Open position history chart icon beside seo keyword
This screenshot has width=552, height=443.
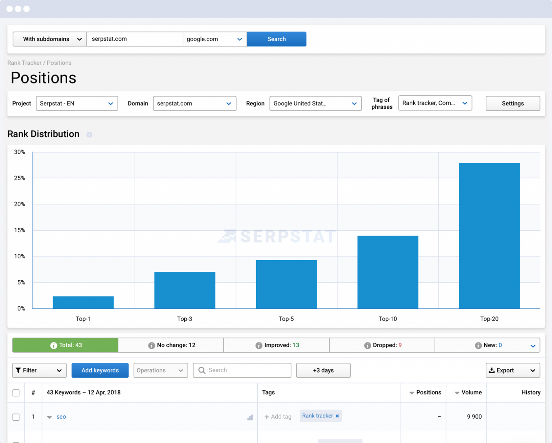(x=250, y=417)
